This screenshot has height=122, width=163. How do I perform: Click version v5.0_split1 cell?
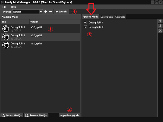(36, 27)
